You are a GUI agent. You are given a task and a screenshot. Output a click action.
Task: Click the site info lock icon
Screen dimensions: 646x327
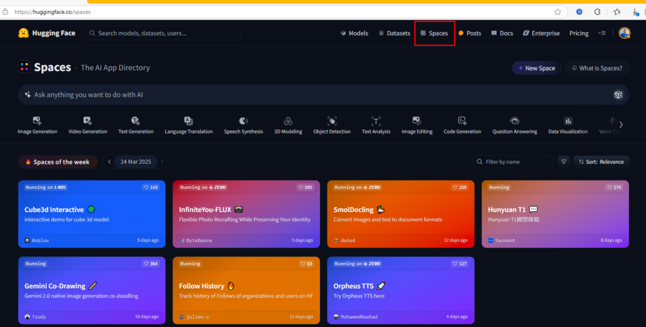(5, 12)
